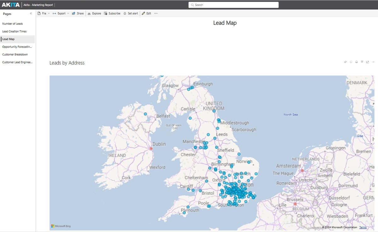Open Explore from the toolbar
The image size is (378, 232).
94,13
